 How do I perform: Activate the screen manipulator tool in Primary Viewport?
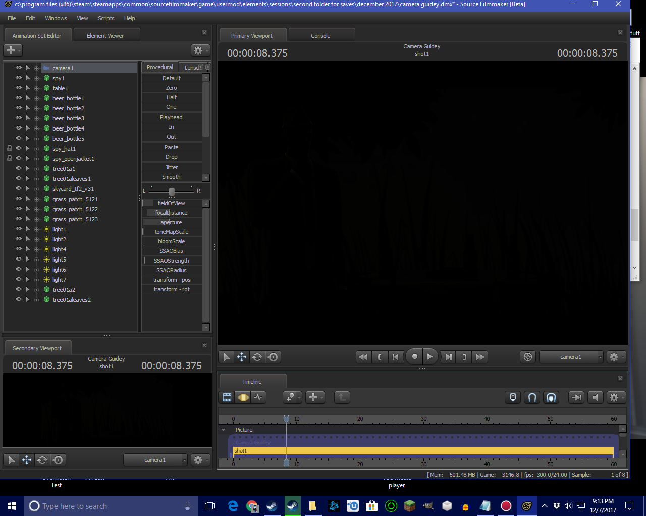273,357
